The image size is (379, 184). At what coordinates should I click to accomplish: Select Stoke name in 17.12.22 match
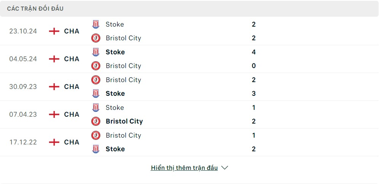tap(115, 149)
